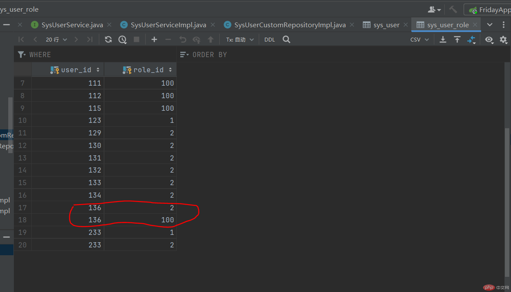Close the SysUserService.java tab

click(x=109, y=25)
